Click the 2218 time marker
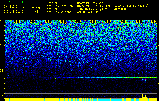The width and height of the screenshot is (159, 101). pyautogui.click(x=123, y=22)
